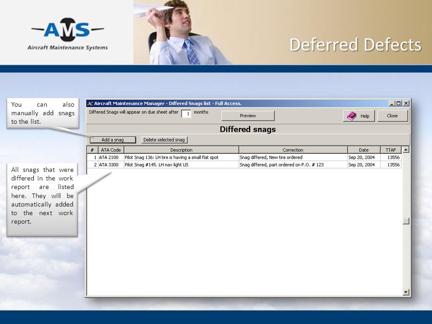Click the Add a snag button
The image size is (432, 324).
point(112,139)
